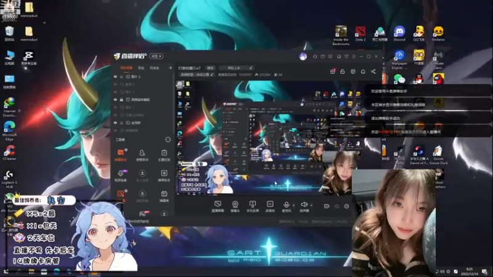Select the 图片 2 source row
Screen dimensions: 493x277
(x=143, y=76)
